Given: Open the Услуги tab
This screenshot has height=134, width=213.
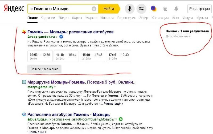Looking at the screenshot, I should point(188,18).
